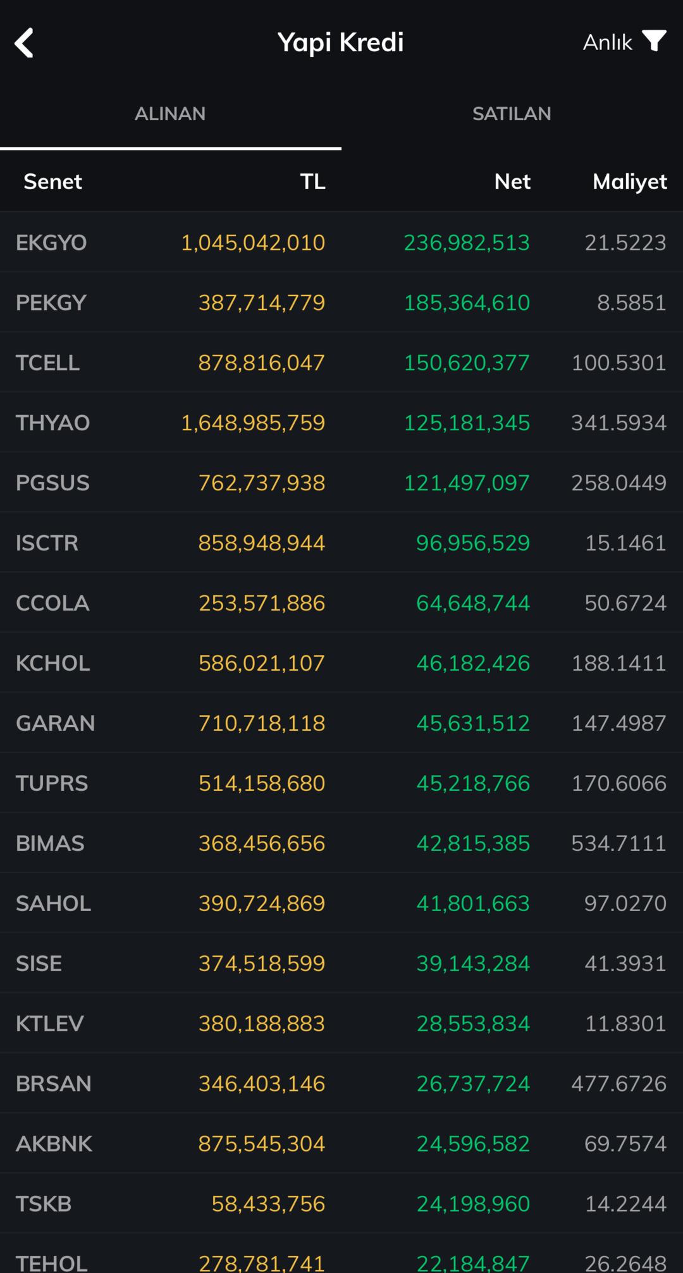The height and width of the screenshot is (1273, 683).
Task: Switch to the SATILAN tab
Action: (x=512, y=114)
